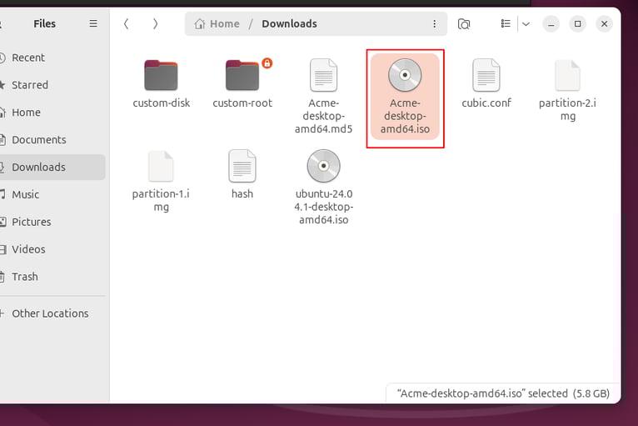Open the search folder tool
The image size is (638, 426).
[464, 24]
